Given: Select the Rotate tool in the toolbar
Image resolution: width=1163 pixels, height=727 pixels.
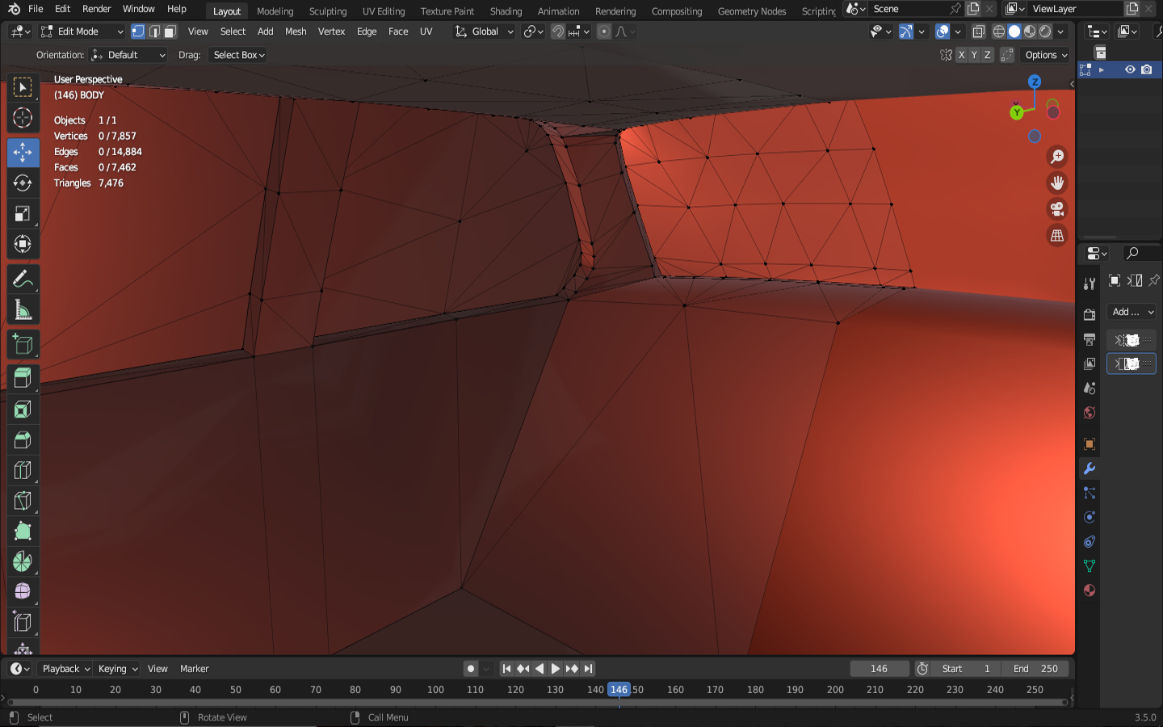Looking at the screenshot, I should [23, 183].
